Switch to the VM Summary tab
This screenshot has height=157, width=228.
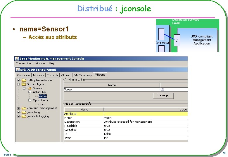(83, 75)
